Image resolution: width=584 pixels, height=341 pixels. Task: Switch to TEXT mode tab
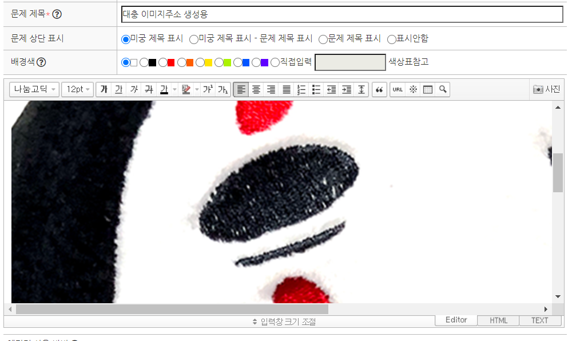click(540, 320)
